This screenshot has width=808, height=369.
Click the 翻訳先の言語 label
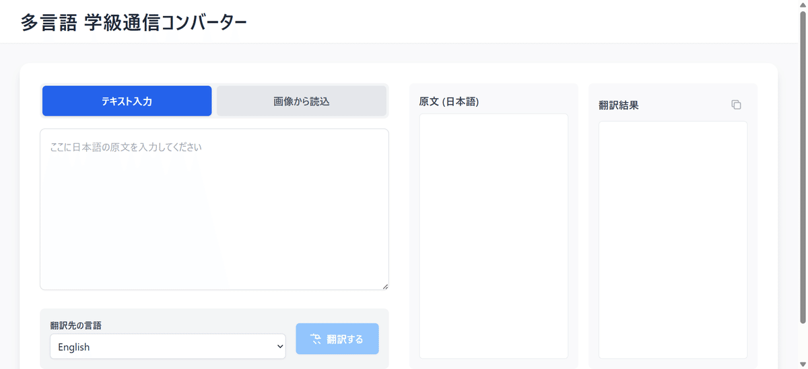coord(75,325)
